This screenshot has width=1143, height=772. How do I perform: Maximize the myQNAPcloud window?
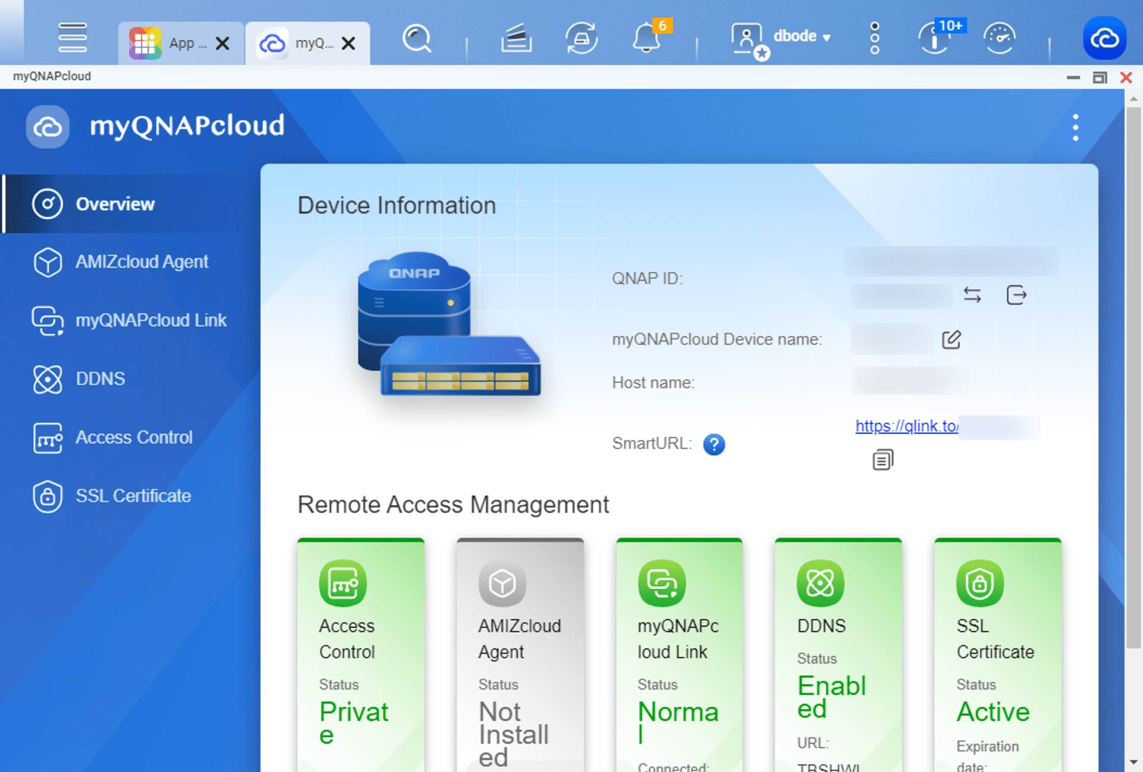(x=1100, y=77)
